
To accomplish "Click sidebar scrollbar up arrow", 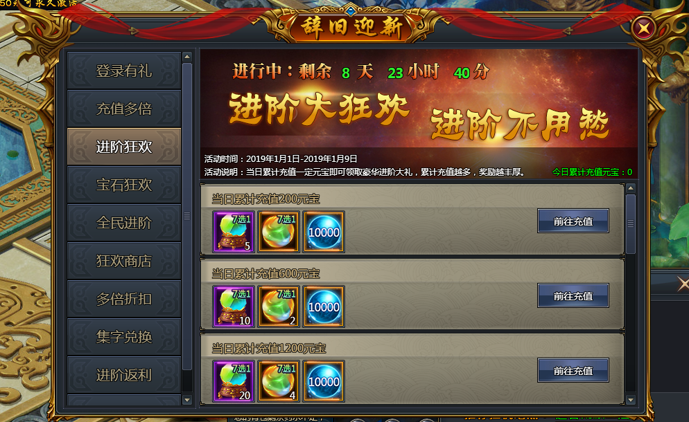I will pos(187,57).
